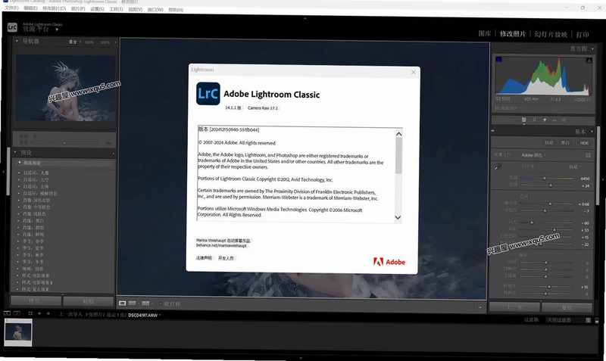The height and width of the screenshot is (361, 606).
Task: Open the profile browser grid icon
Action: (x=588, y=155)
